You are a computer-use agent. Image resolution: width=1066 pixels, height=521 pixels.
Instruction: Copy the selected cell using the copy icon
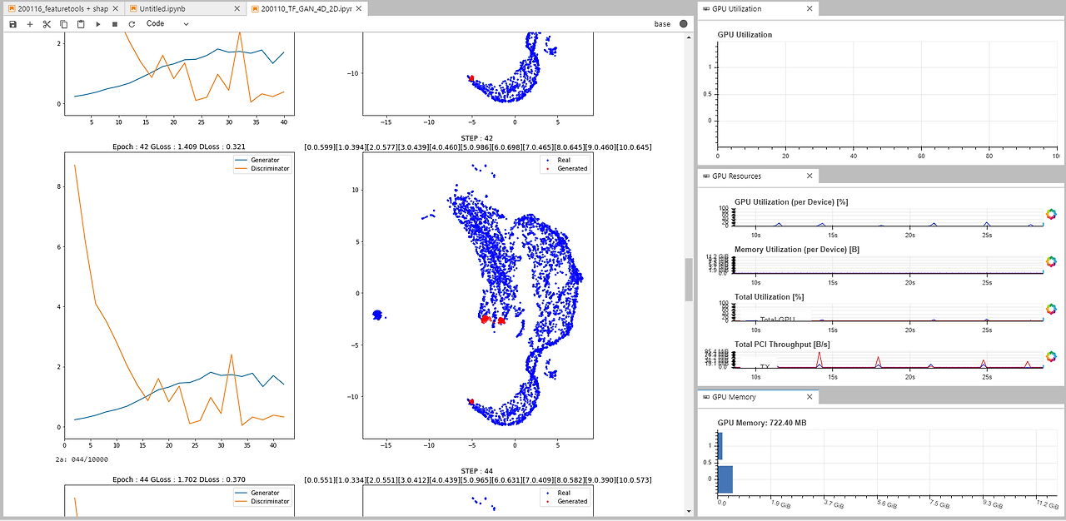(63, 23)
